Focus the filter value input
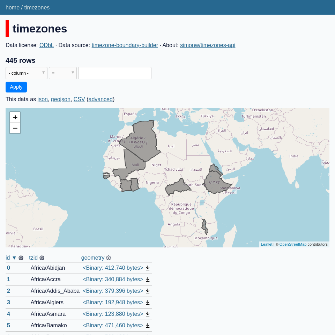Viewport: 335px width, 335px height. [115, 73]
